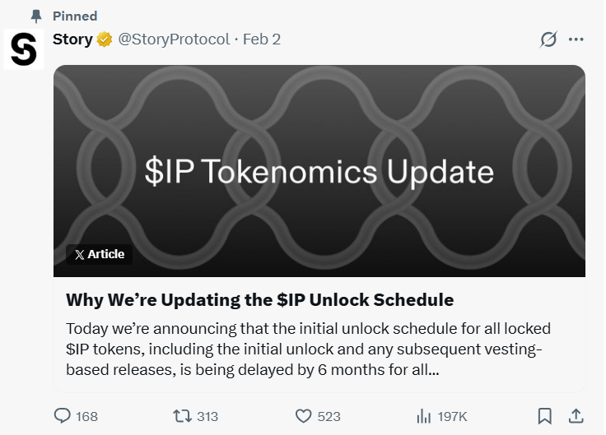The image size is (606, 435).
Task: Click the Pinned label text
Action: (74, 16)
